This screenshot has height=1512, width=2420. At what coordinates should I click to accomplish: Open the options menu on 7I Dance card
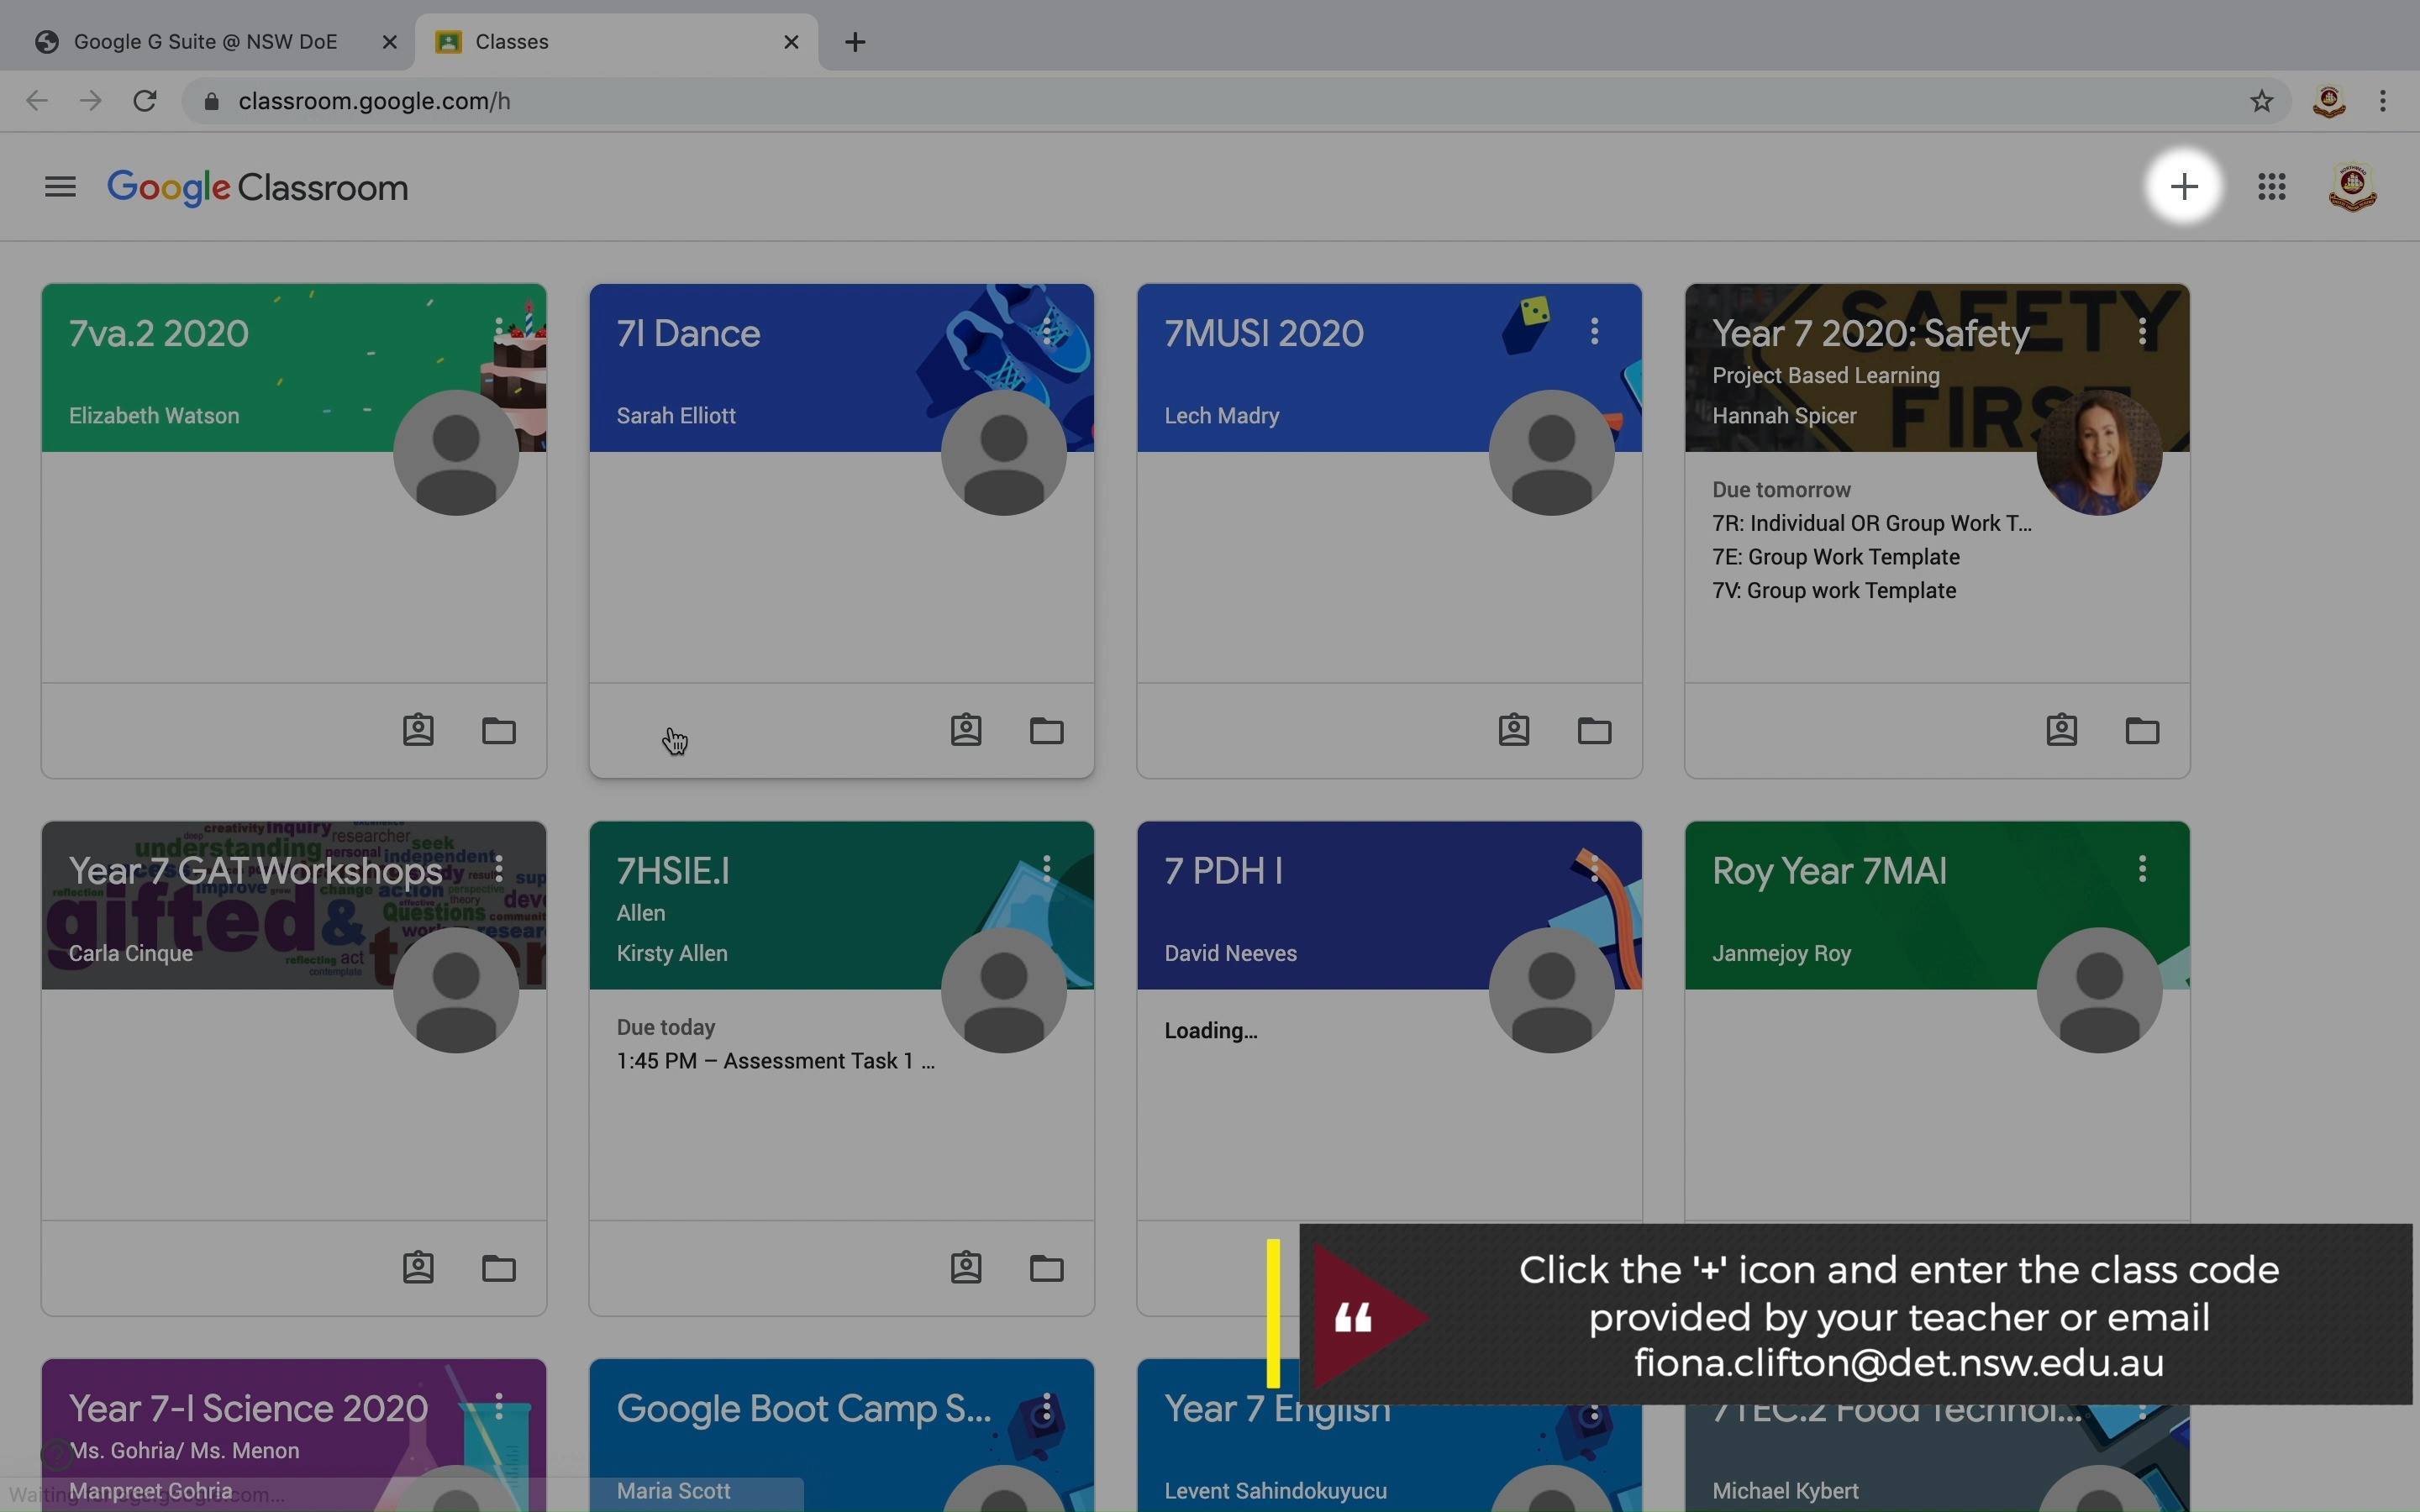coord(1047,331)
